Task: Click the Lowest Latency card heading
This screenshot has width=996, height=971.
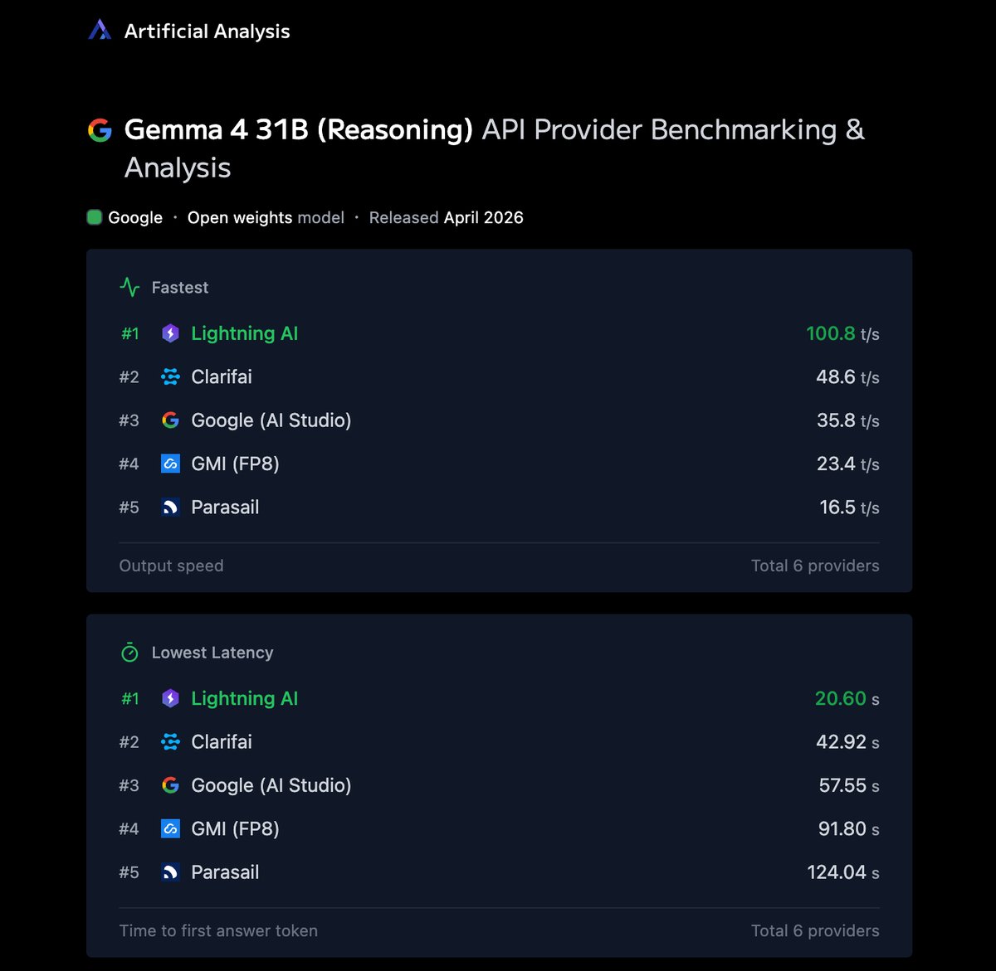Action: pos(212,653)
